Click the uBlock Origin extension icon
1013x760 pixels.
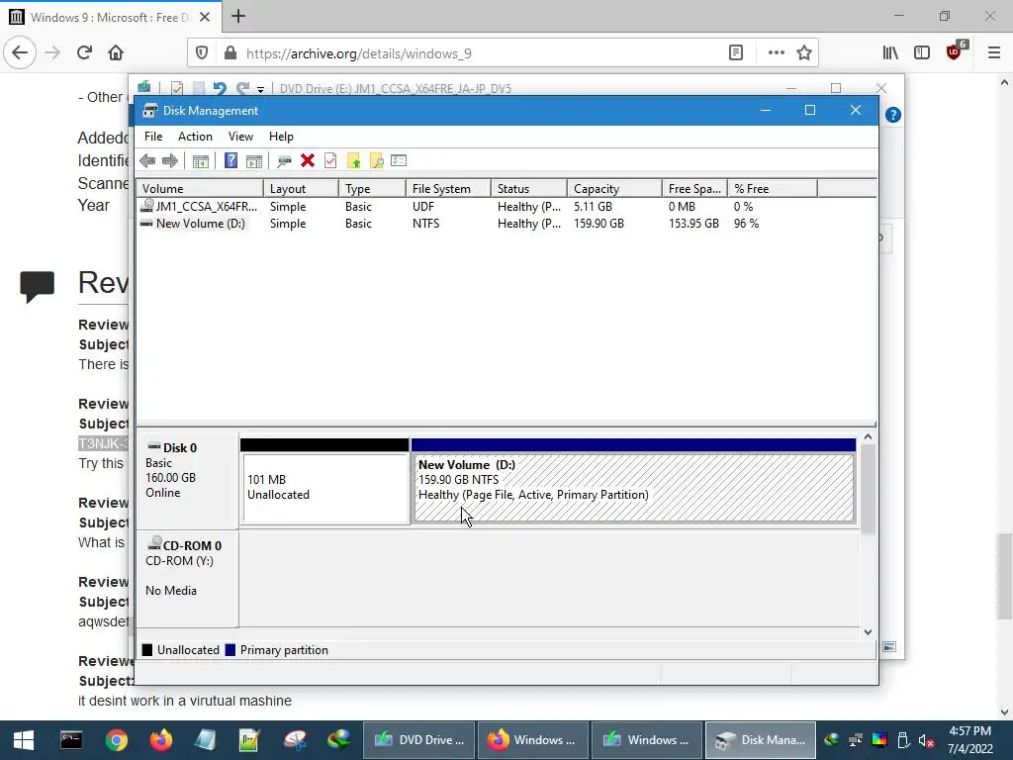click(955, 51)
